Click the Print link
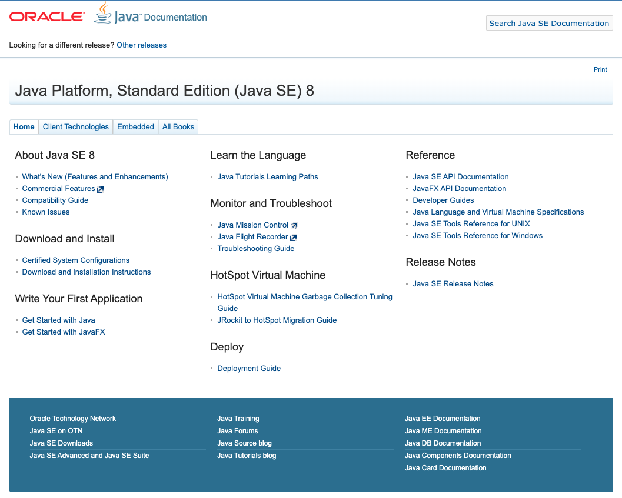 pyautogui.click(x=600, y=69)
